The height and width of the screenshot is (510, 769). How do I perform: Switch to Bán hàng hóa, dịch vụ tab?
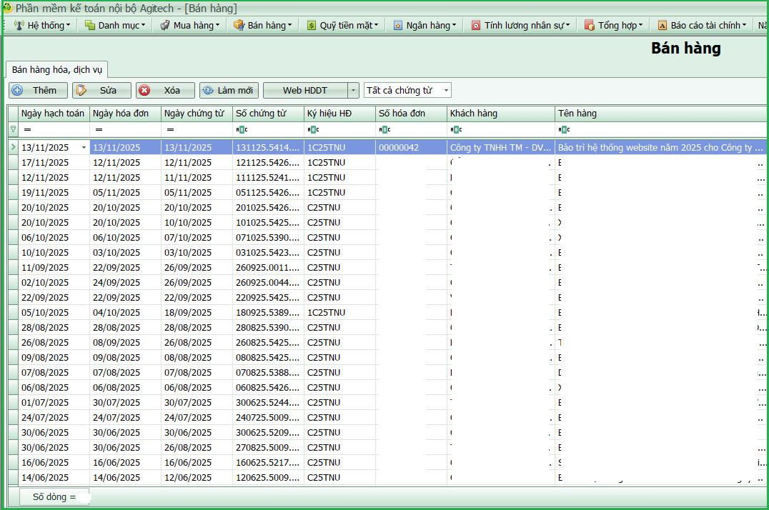[x=57, y=69]
